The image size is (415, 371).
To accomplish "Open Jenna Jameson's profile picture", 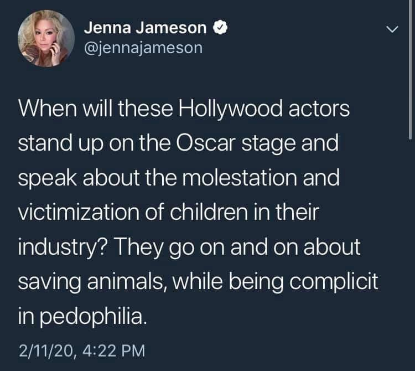I will (46, 38).
